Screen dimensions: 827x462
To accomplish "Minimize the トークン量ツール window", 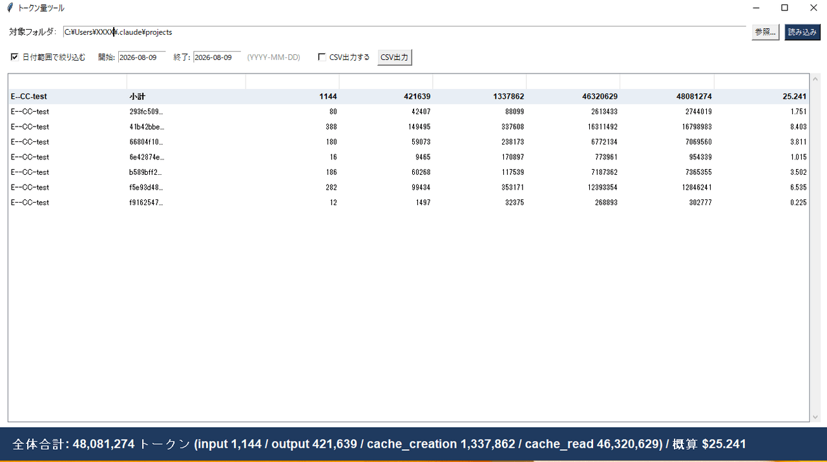I will point(755,8).
